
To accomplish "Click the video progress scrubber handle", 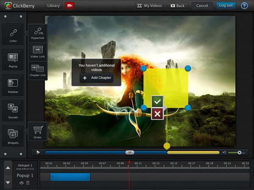I will (130, 152).
